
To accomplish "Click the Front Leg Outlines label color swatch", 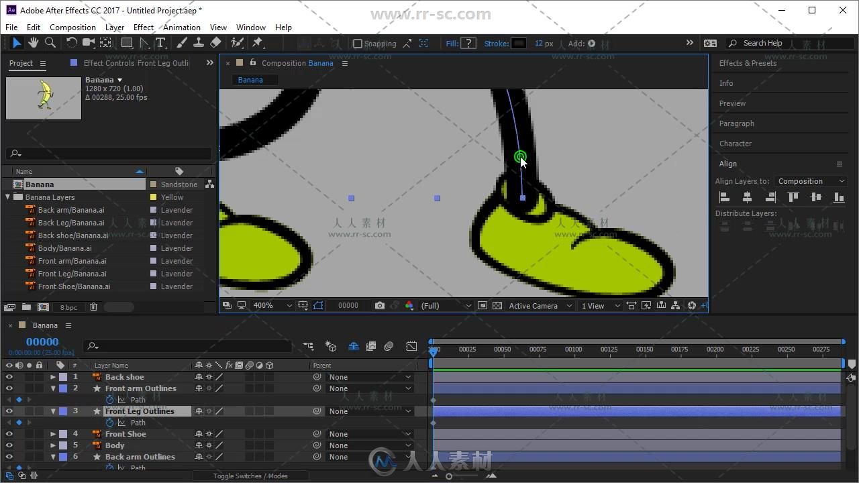I will tap(63, 411).
